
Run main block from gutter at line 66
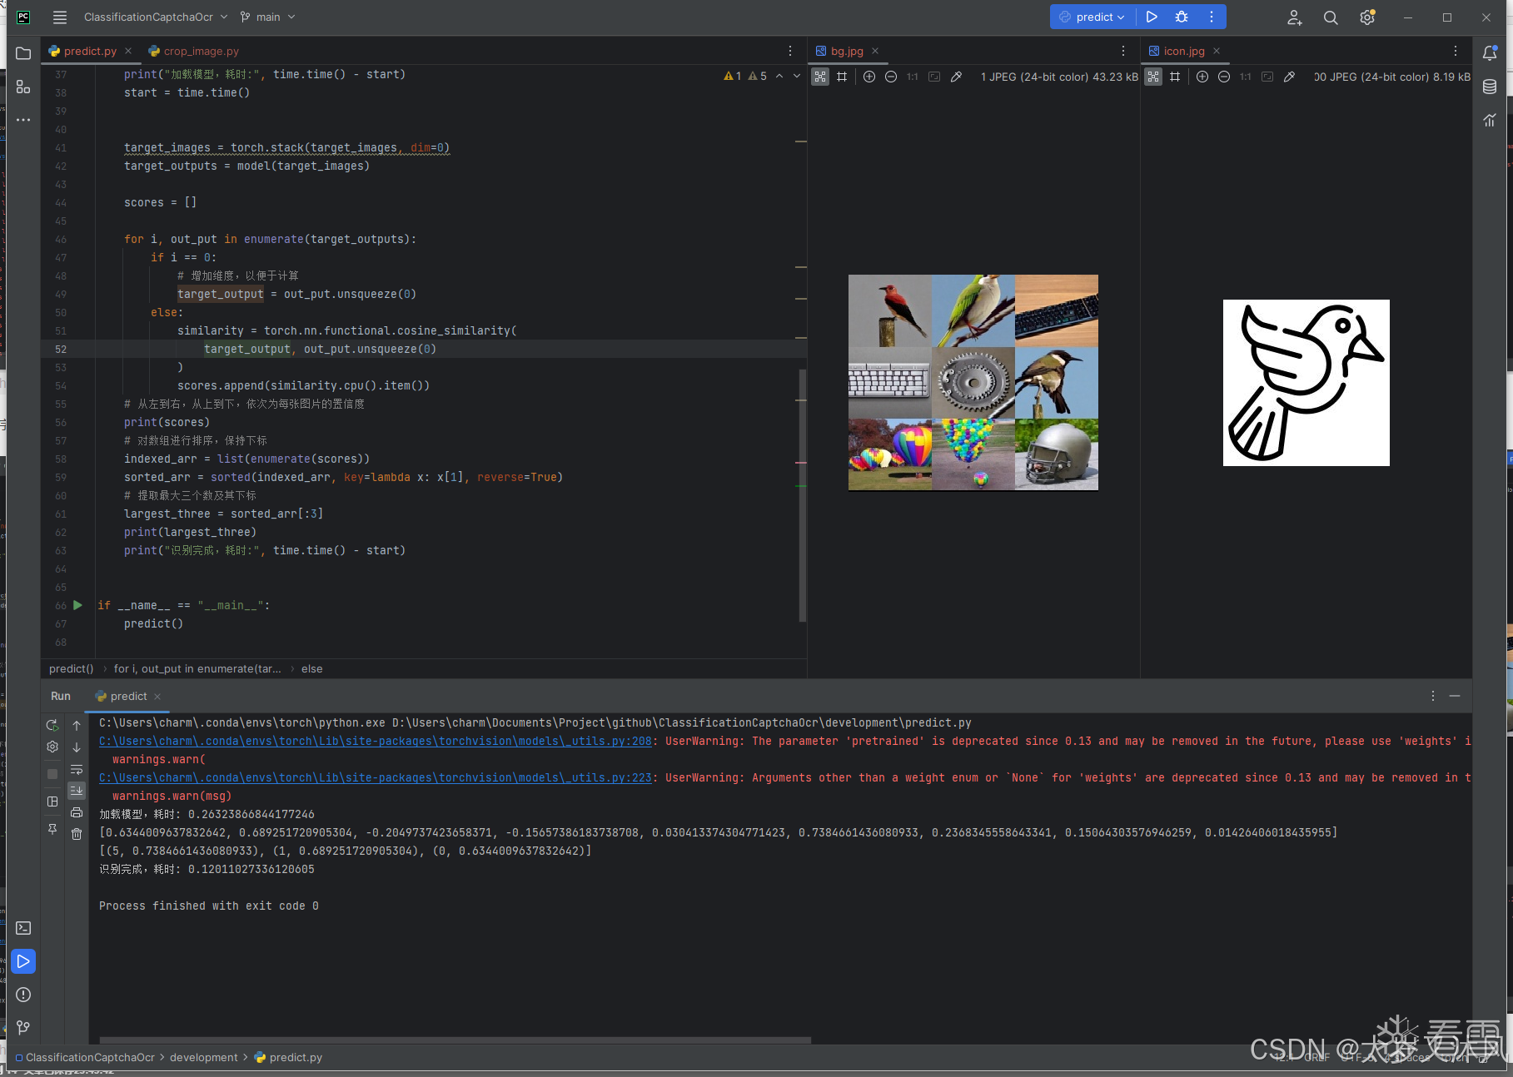tap(77, 605)
